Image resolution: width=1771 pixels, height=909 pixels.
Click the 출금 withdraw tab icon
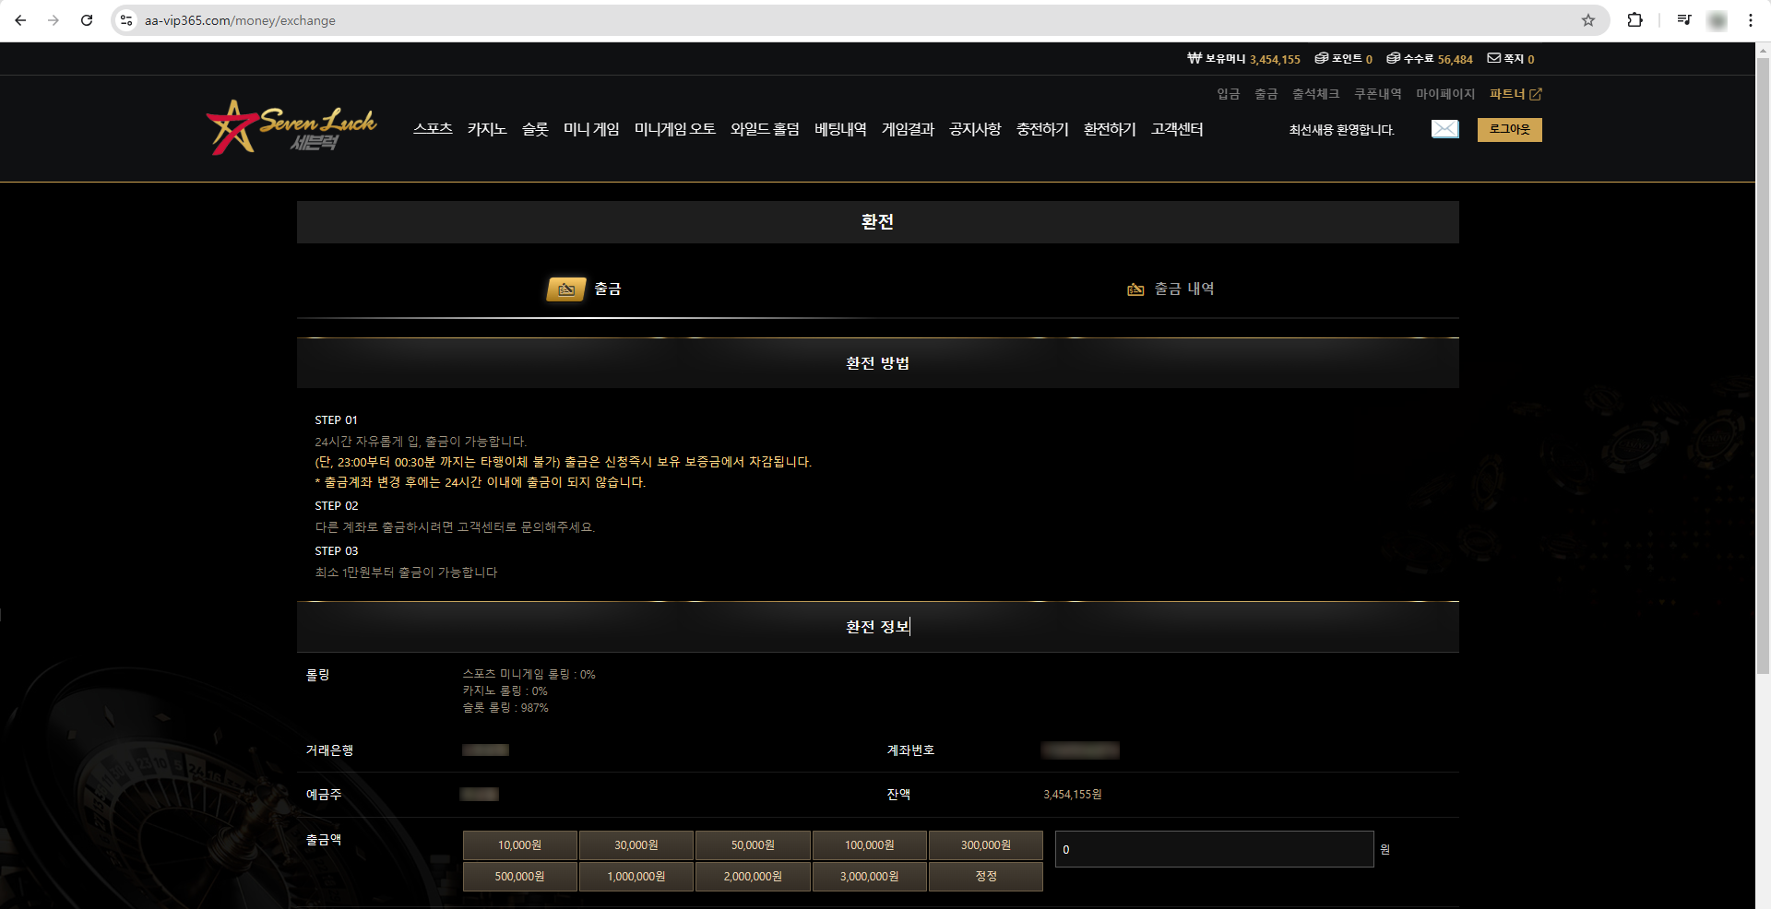(x=566, y=289)
